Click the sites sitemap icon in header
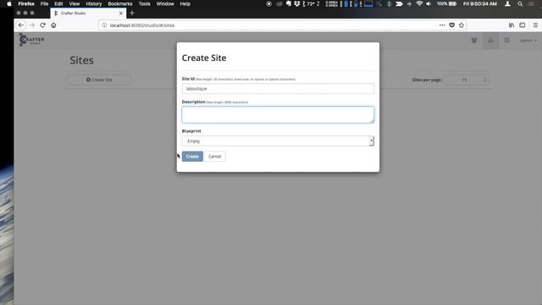The width and height of the screenshot is (542, 305). click(490, 41)
